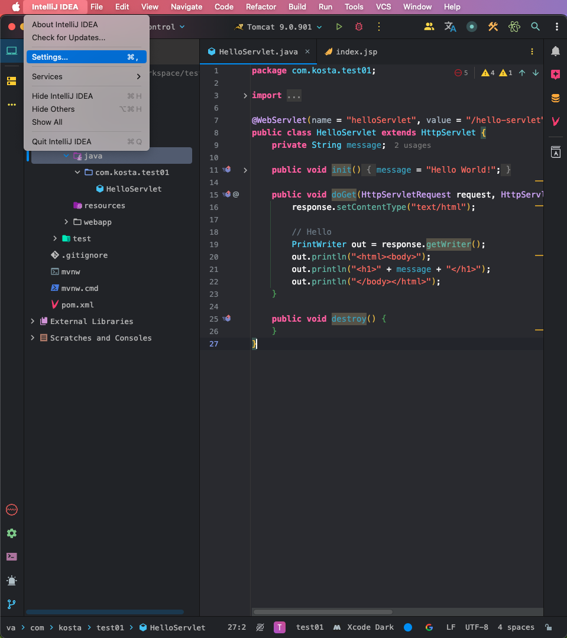This screenshot has width=567, height=638.
Task: Open the translation plugin icon
Action: coord(450,27)
